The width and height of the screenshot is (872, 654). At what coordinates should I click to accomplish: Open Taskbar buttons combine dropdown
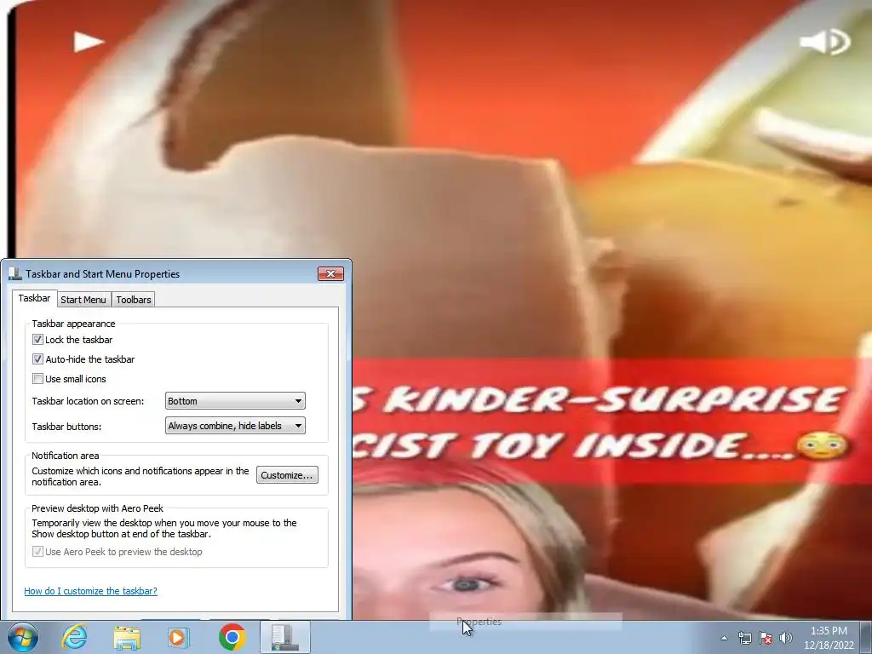(235, 426)
